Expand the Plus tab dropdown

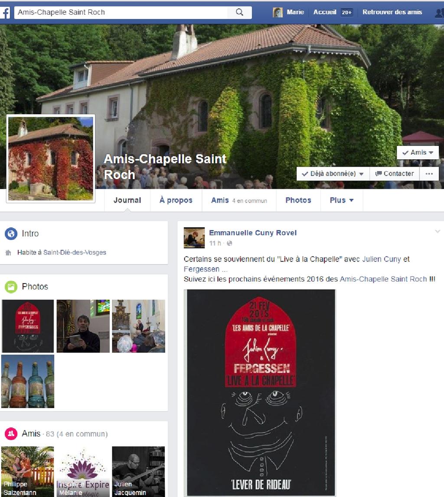(x=342, y=200)
